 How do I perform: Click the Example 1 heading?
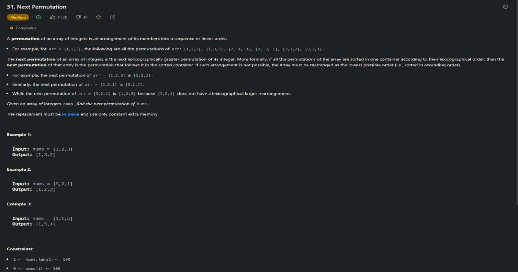click(19, 135)
